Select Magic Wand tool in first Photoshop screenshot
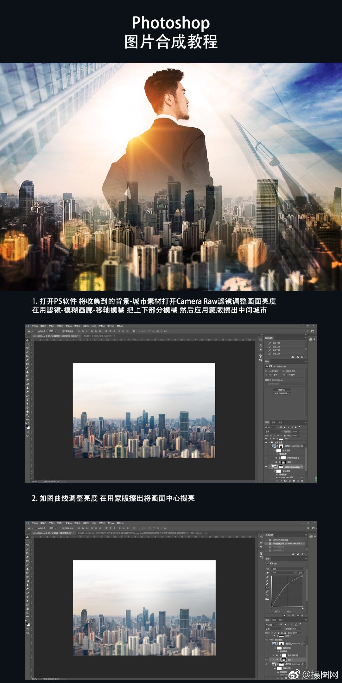The width and height of the screenshot is (342, 683). 27,352
